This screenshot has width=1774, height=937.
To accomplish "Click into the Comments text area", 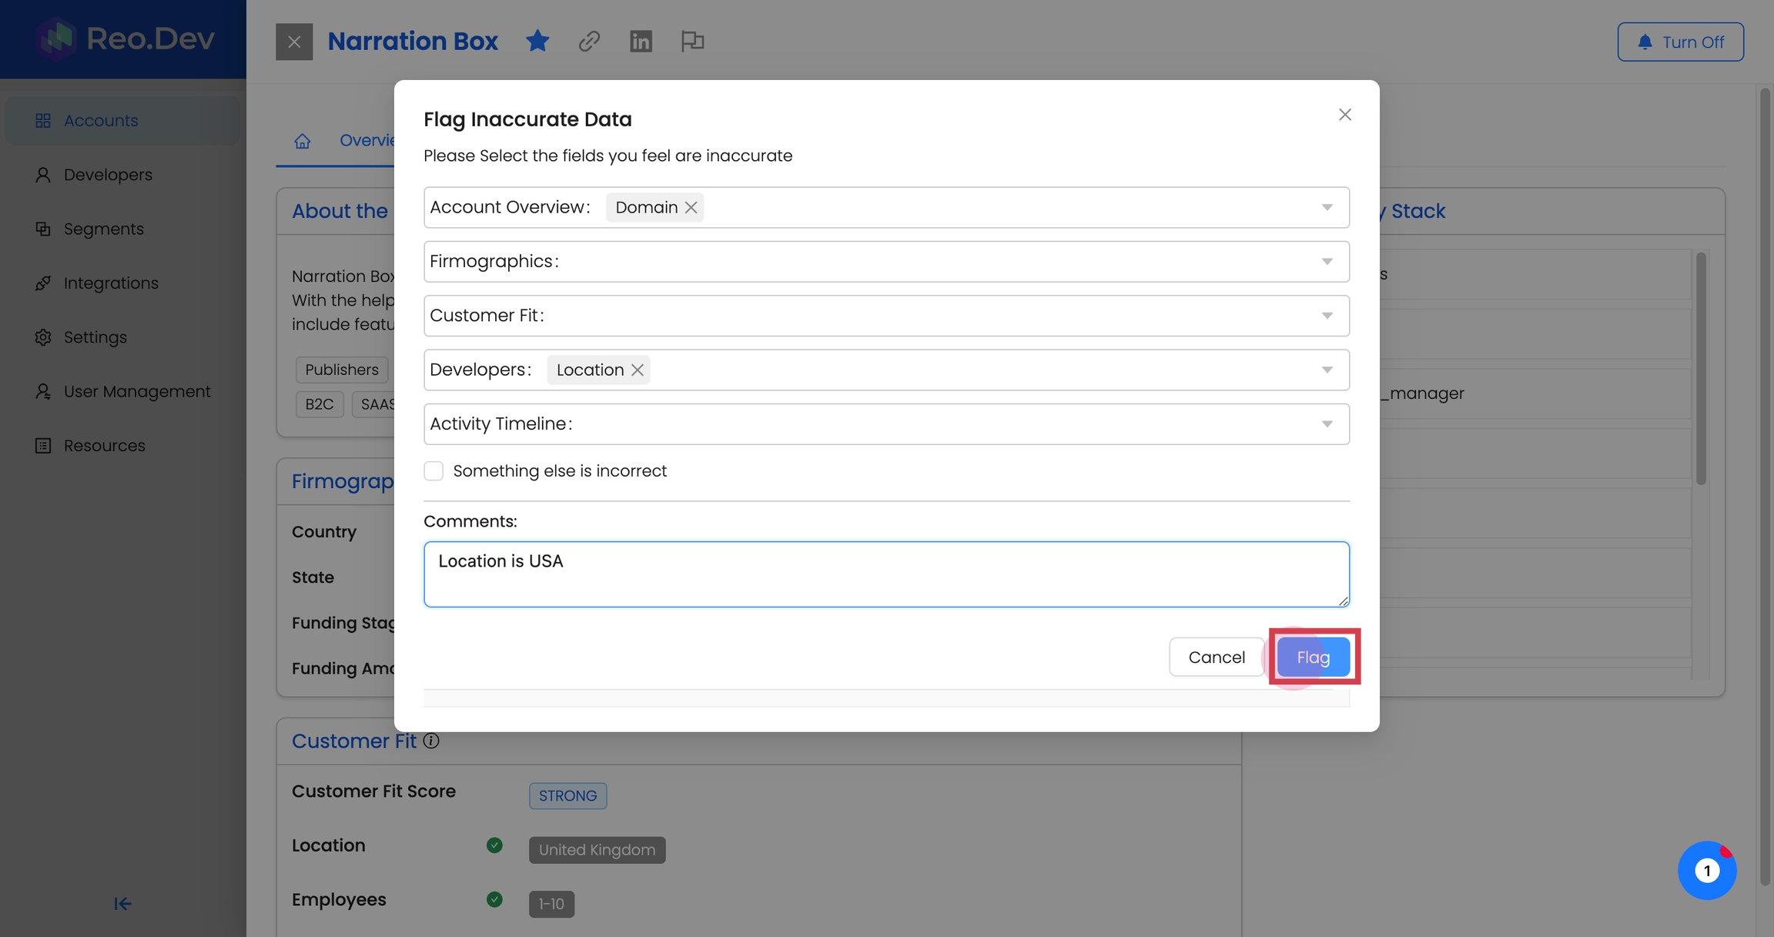I will coord(885,574).
